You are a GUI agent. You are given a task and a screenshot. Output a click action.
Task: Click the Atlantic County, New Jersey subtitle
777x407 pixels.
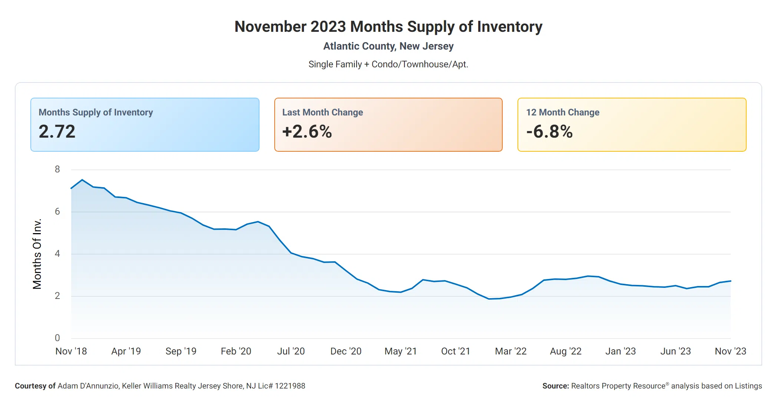(x=388, y=46)
